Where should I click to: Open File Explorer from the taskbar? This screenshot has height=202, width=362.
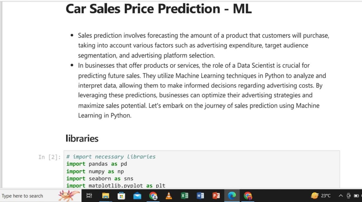(106, 196)
